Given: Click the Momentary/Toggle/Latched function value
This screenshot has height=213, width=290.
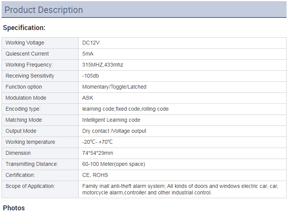Looking at the screenshot, I should point(114,87).
